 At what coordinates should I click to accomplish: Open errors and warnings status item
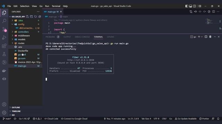37,118
